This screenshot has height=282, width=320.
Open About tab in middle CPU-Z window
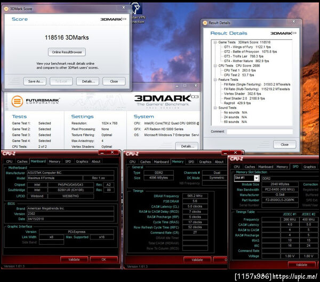[x=219, y=162]
